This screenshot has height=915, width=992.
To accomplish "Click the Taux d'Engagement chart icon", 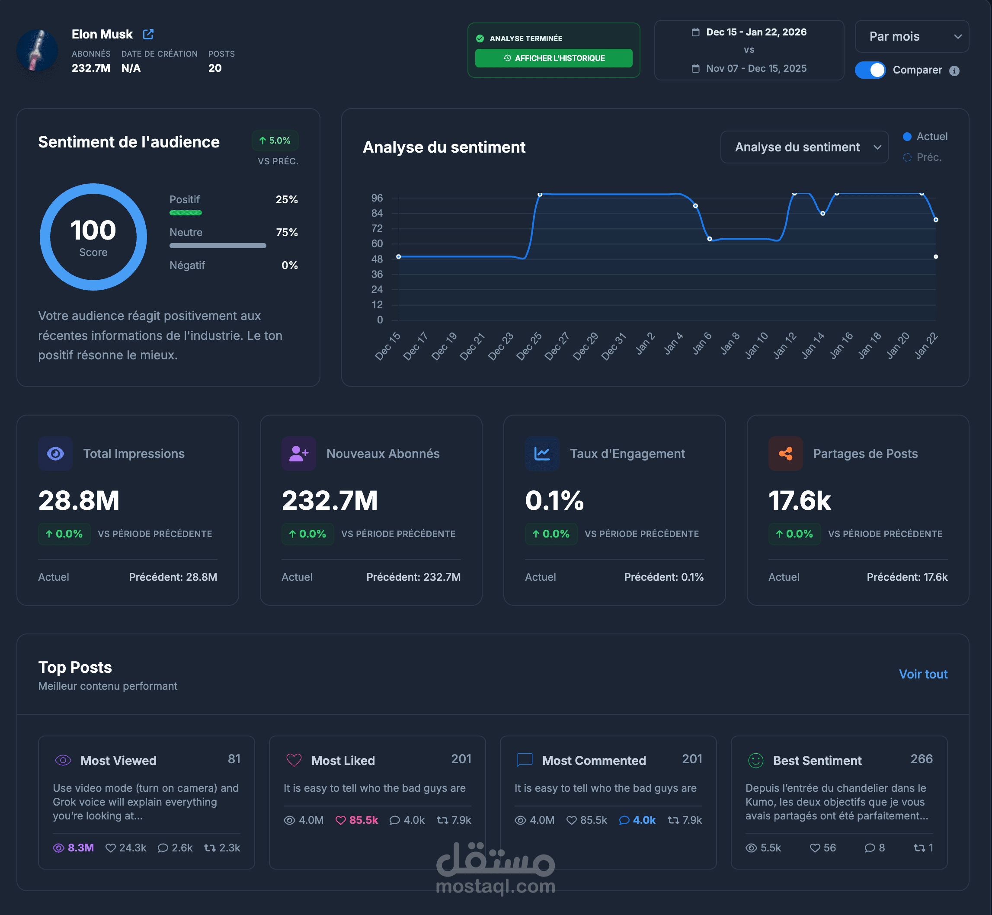I will tap(542, 454).
